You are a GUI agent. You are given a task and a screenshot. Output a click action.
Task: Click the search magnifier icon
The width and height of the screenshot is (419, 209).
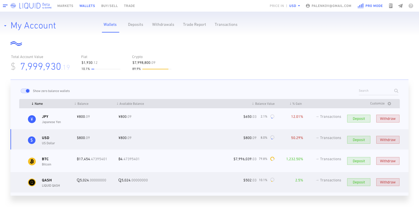click(396, 91)
